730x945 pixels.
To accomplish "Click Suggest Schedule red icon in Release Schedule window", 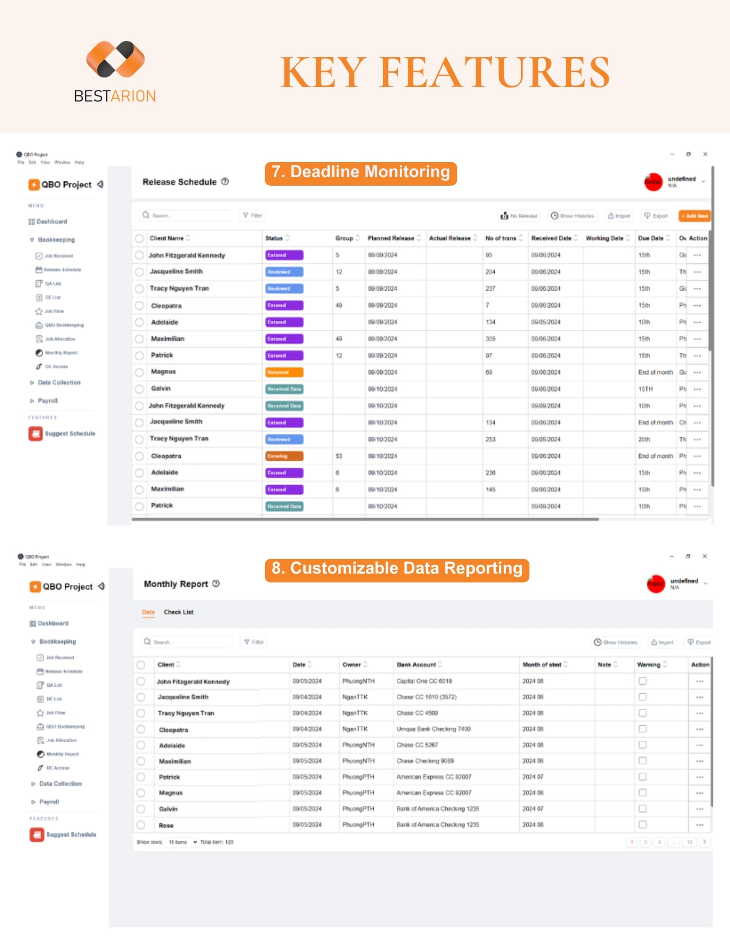I will (x=35, y=433).
